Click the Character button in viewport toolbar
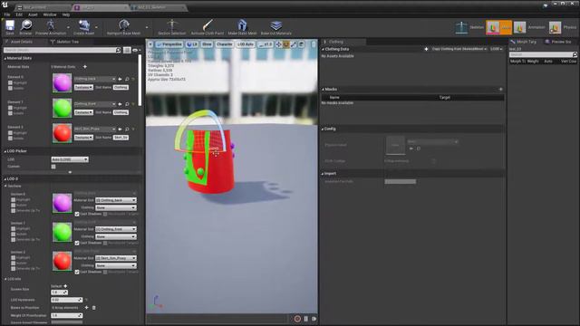Image resolution: width=580 pixels, height=326 pixels. click(224, 44)
